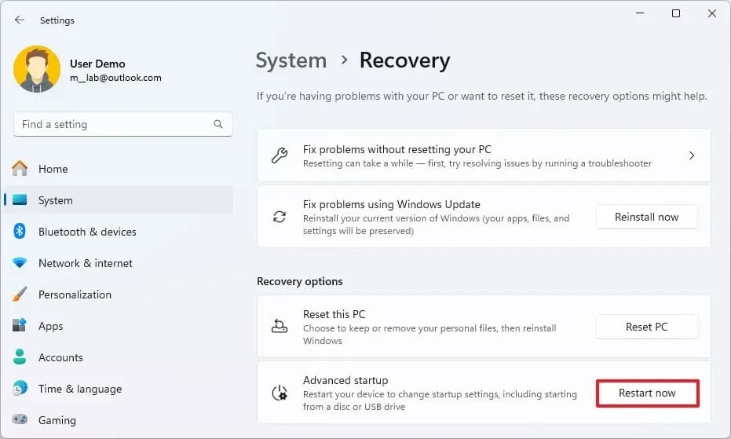Minimize the Settings window
Screen dimensions: 731x439
click(640, 13)
